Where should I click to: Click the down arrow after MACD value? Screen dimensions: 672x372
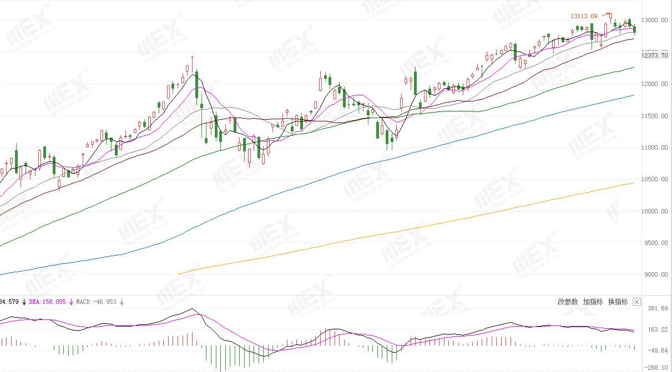pos(122,302)
